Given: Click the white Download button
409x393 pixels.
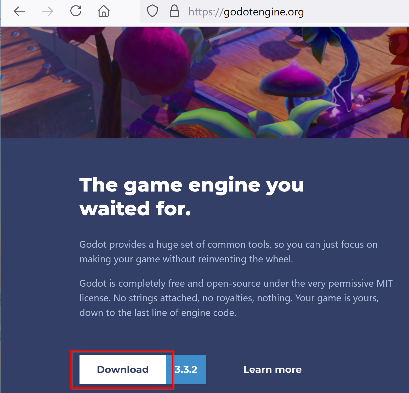Looking at the screenshot, I should click(x=123, y=369).
